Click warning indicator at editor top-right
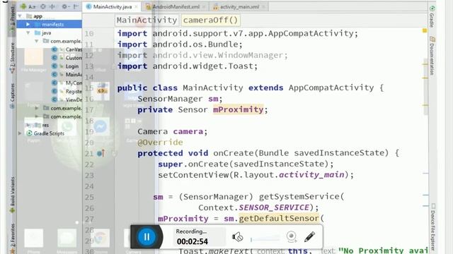The width and height of the screenshot is (453, 254). tap(425, 30)
